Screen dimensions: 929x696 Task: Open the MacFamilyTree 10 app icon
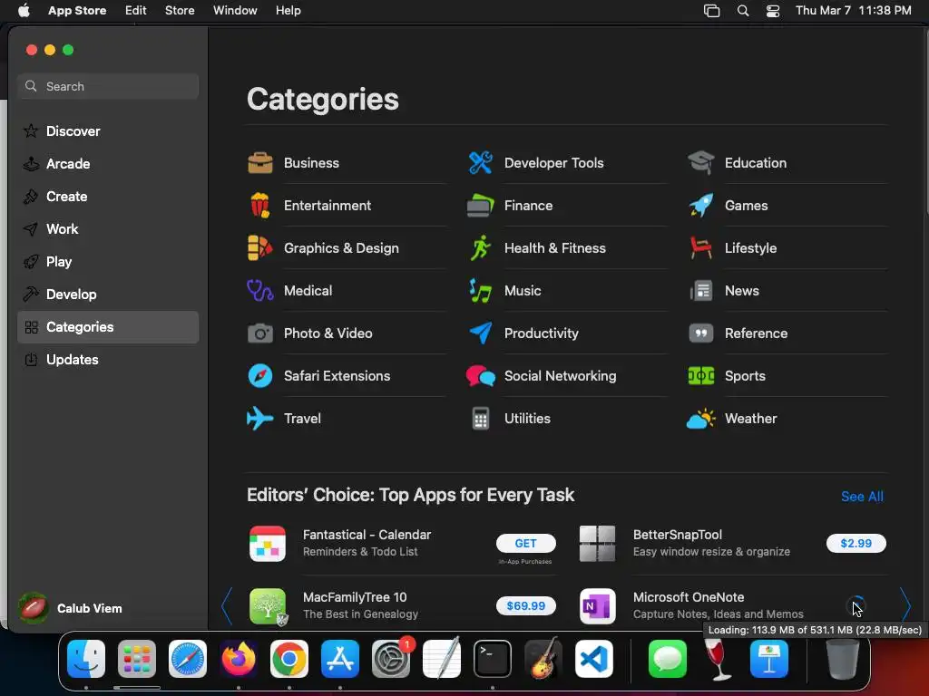[x=268, y=606]
